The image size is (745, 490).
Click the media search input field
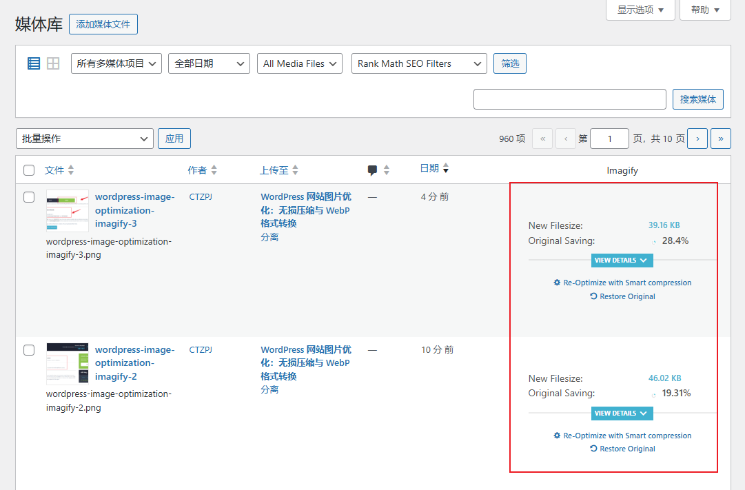point(569,99)
